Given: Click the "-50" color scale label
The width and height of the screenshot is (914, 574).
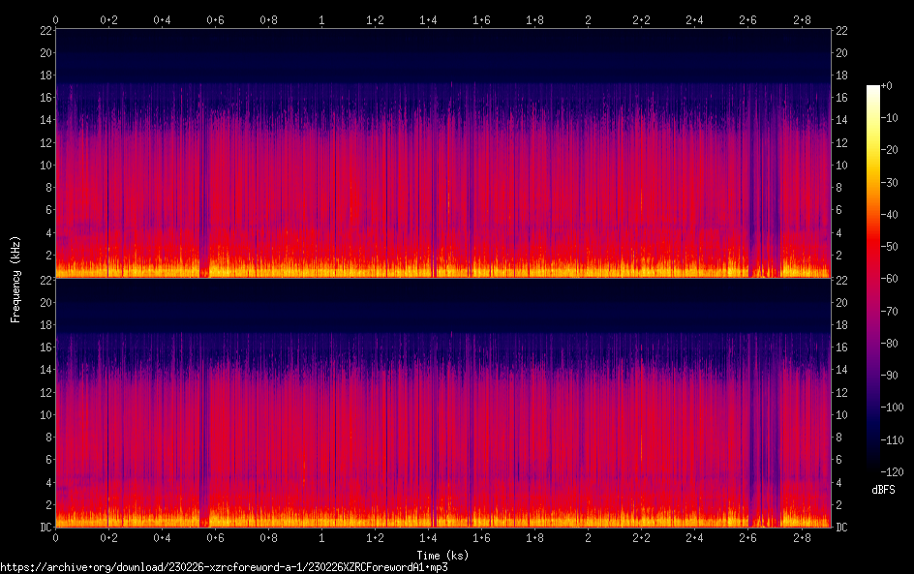Looking at the screenshot, I should 889,247.
